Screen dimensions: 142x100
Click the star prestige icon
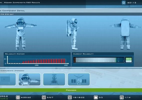click(124, 3)
